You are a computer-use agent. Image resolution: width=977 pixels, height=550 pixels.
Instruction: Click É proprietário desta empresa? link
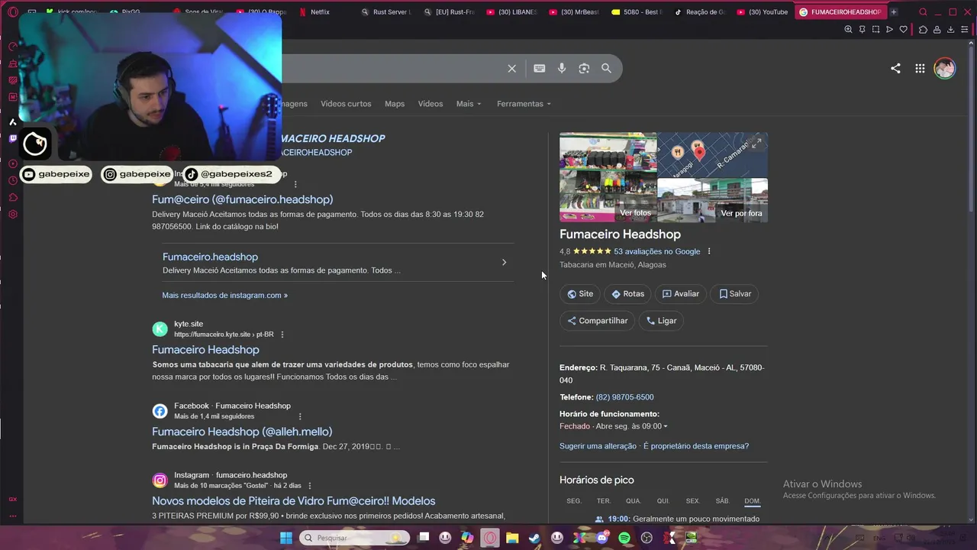[x=696, y=446]
